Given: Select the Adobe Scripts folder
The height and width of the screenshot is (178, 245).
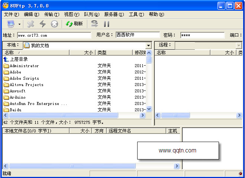Looking at the screenshot, I should 25,78.
